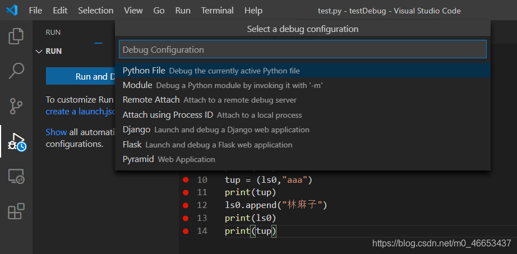Select Python File debug configuration
This screenshot has width=517, height=254.
[x=144, y=71]
